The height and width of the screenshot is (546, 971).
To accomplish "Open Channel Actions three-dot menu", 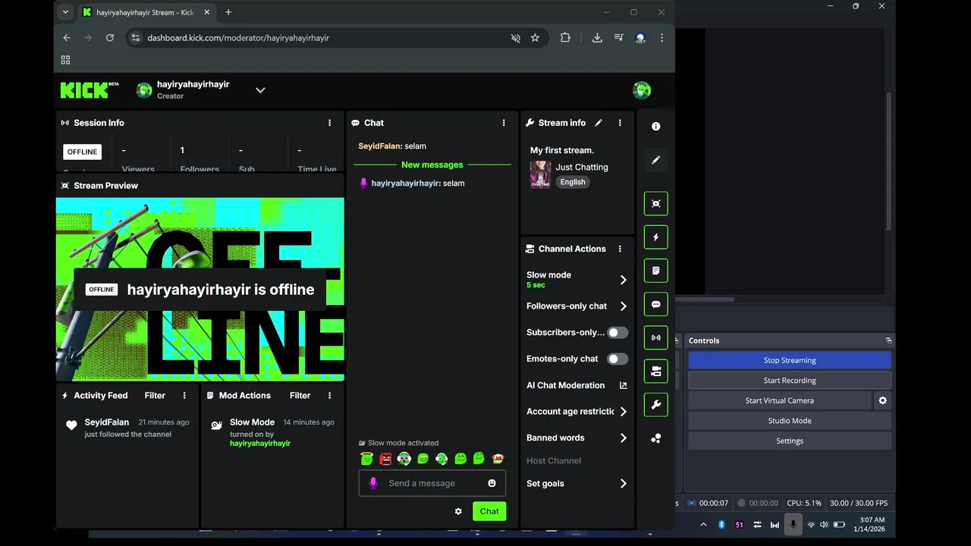I will pyautogui.click(x=620, y=249).
